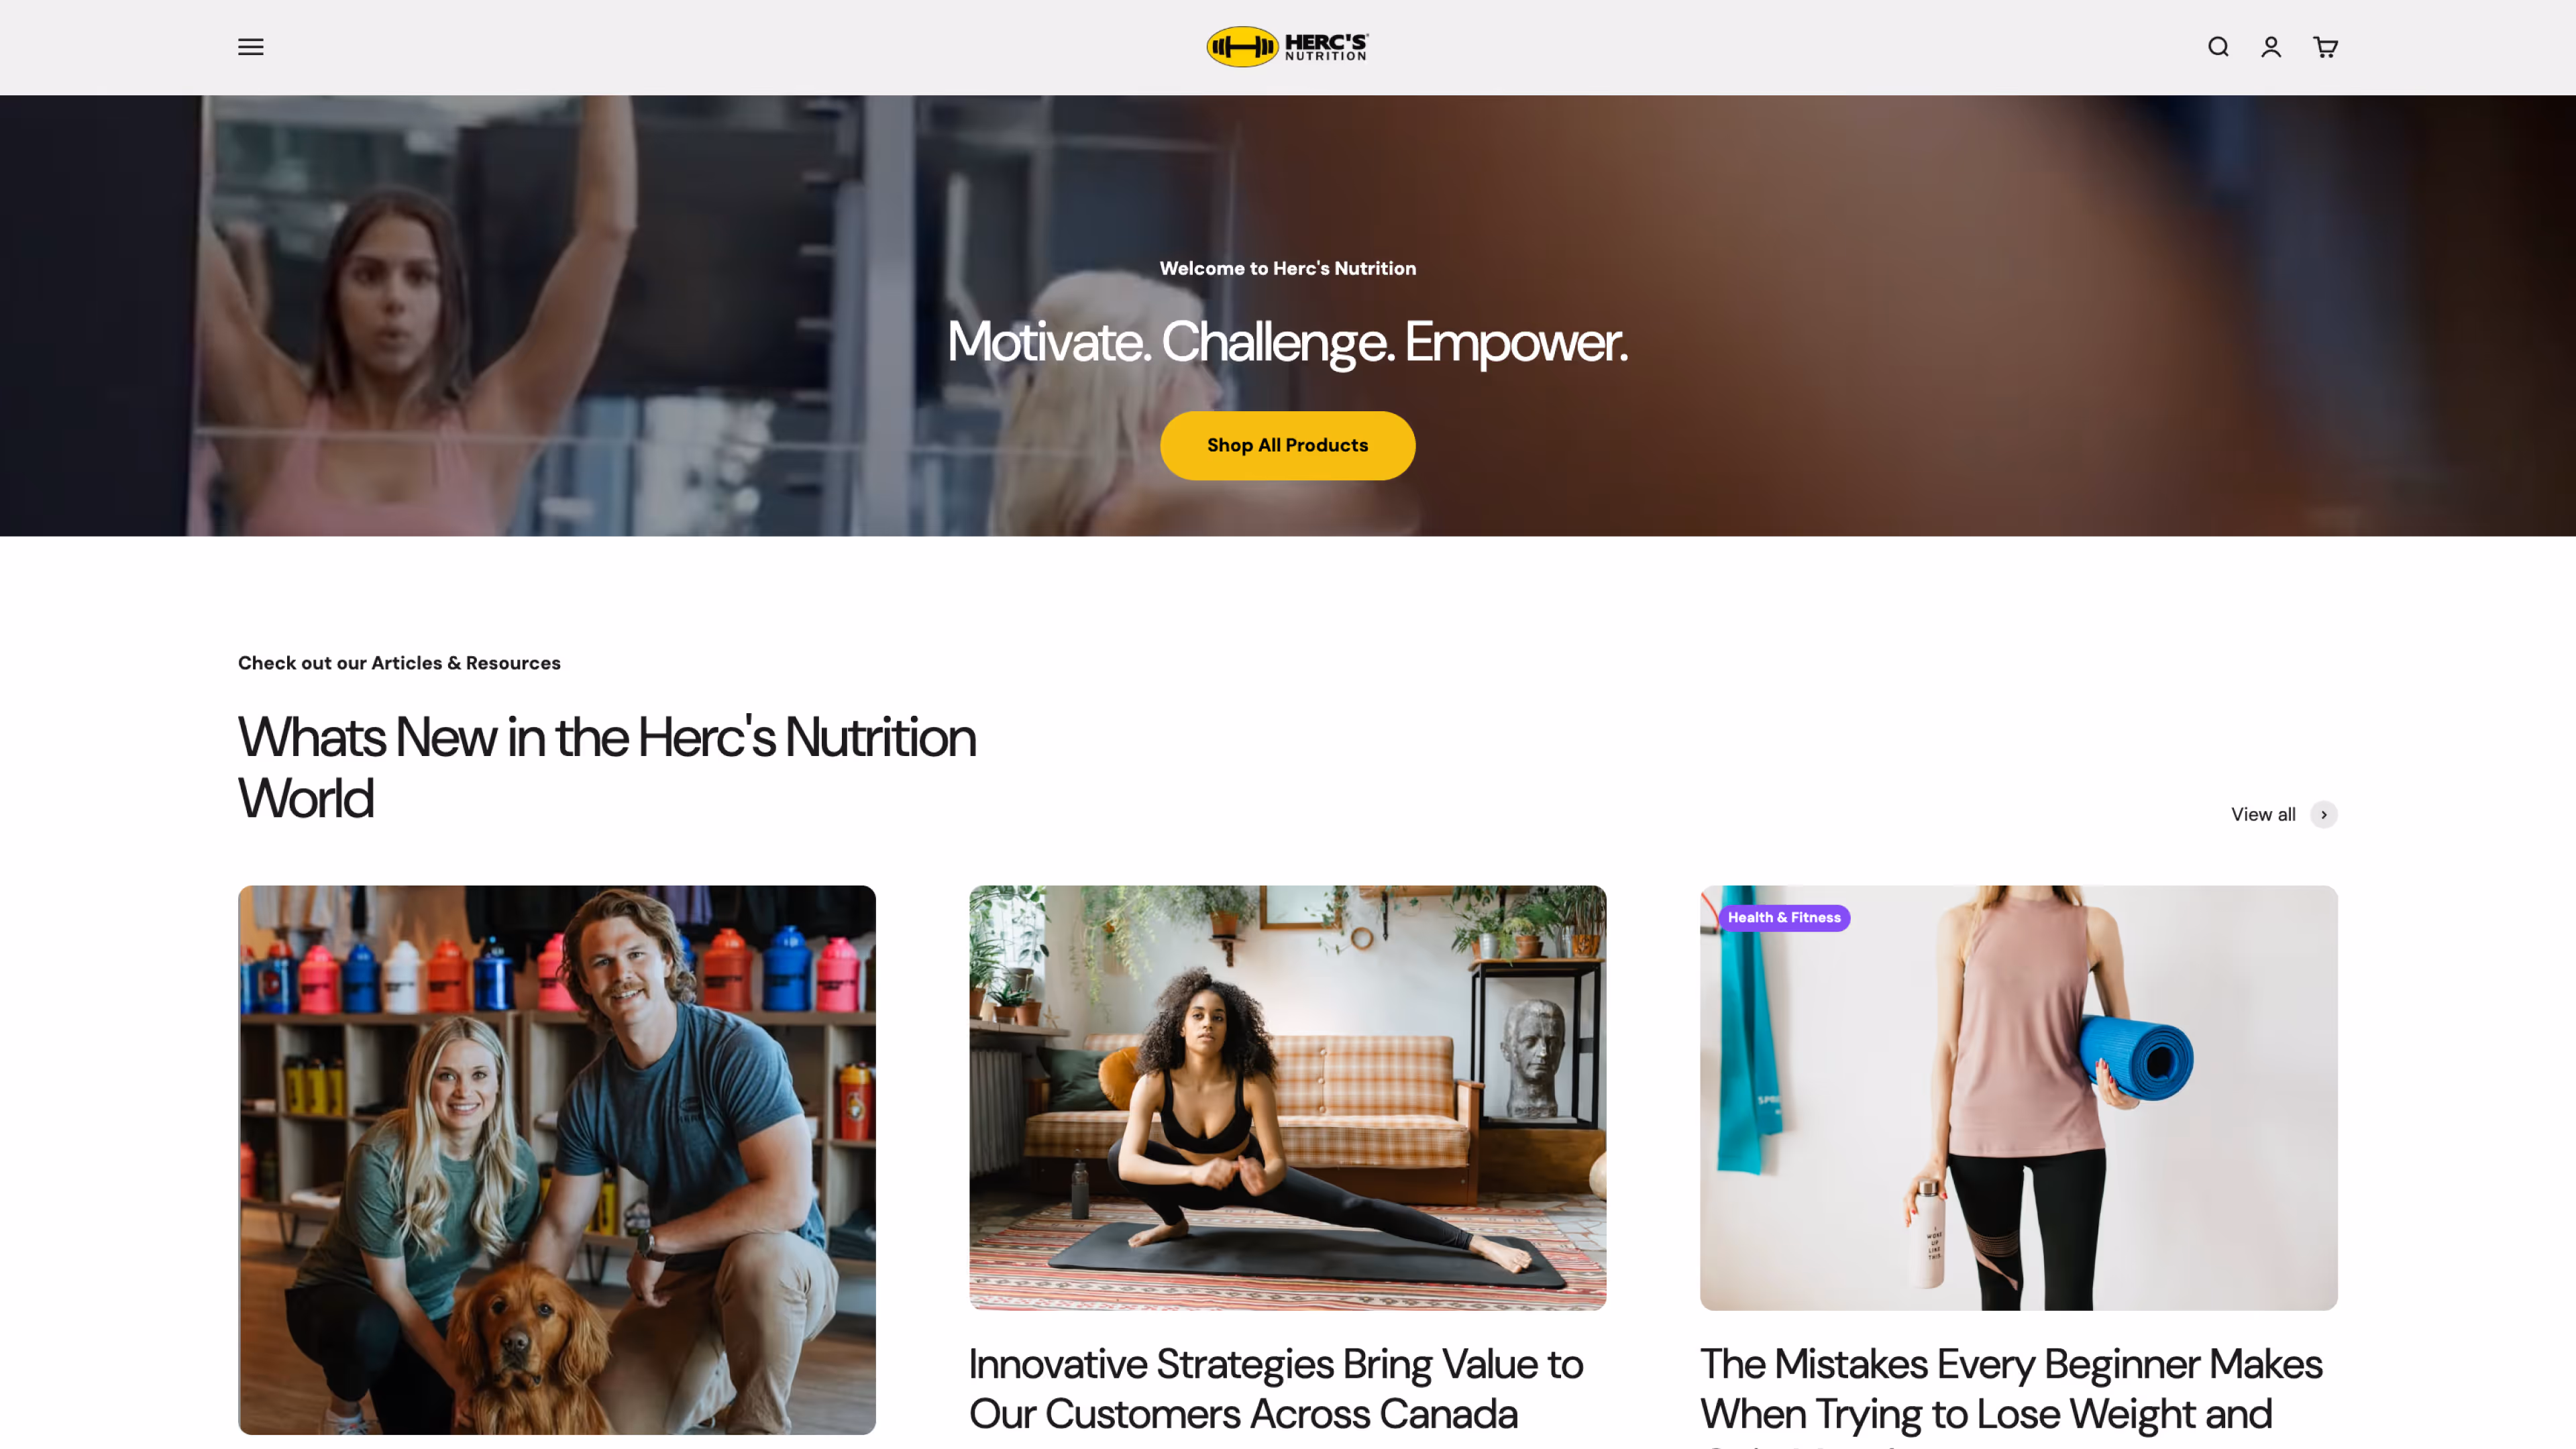Screen dimensions: 2576x1449
Task: Open the search icon
Action: [x=2218, y=47]
